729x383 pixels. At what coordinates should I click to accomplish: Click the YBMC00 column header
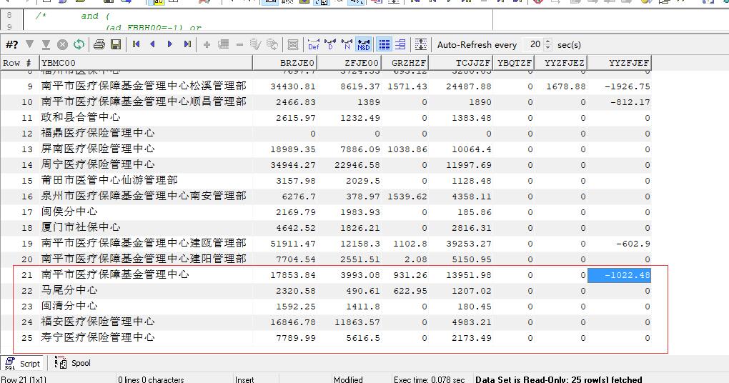[x=146, y=63]
